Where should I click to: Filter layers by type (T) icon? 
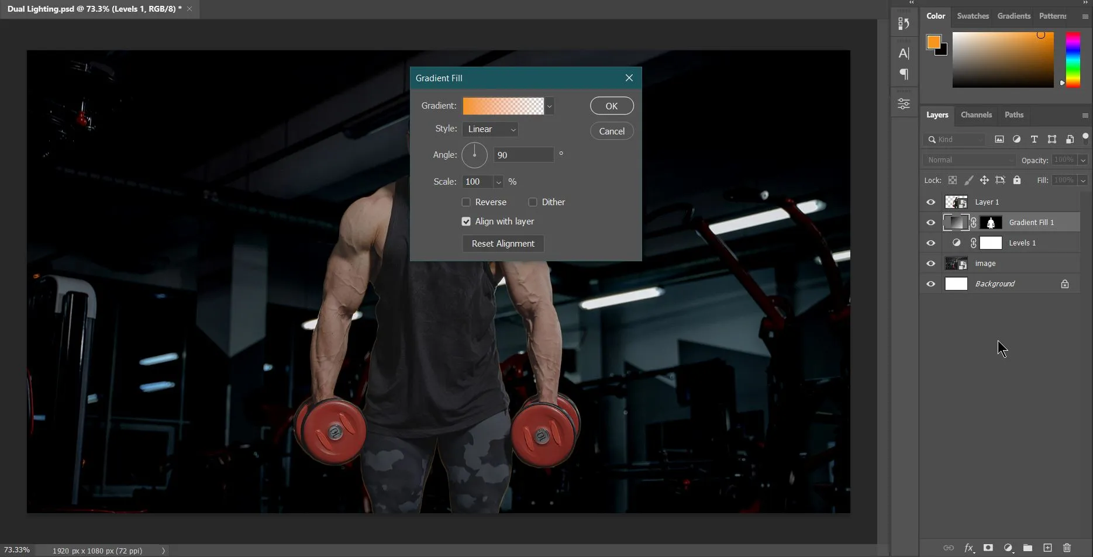[x=1034, y=139]
